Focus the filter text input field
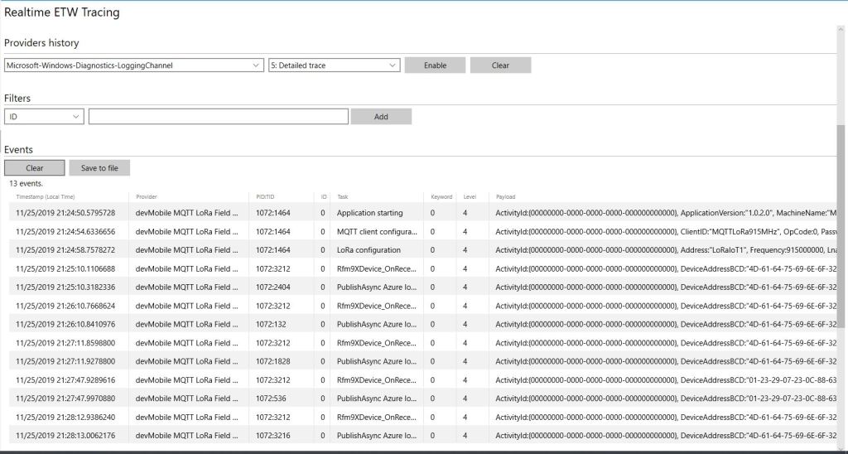Image resolution: width=848 pixels, height=454 pixels. (218, 117)
